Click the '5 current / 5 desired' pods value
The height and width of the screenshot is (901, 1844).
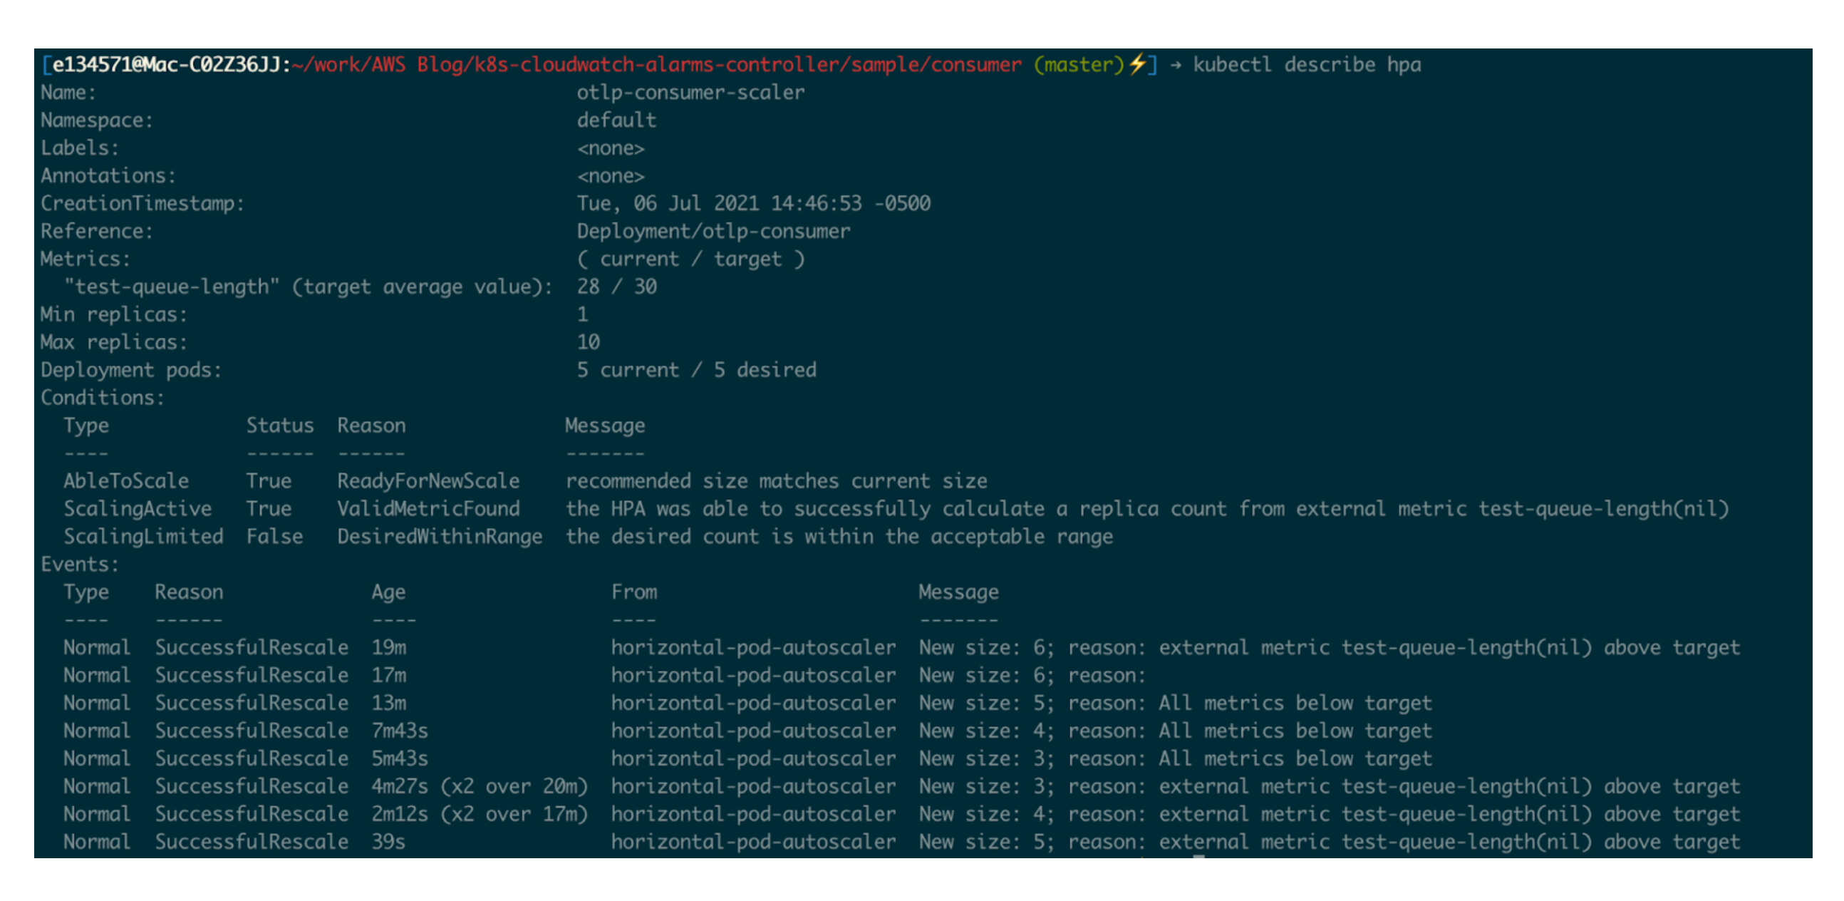(x=696, y=369)
